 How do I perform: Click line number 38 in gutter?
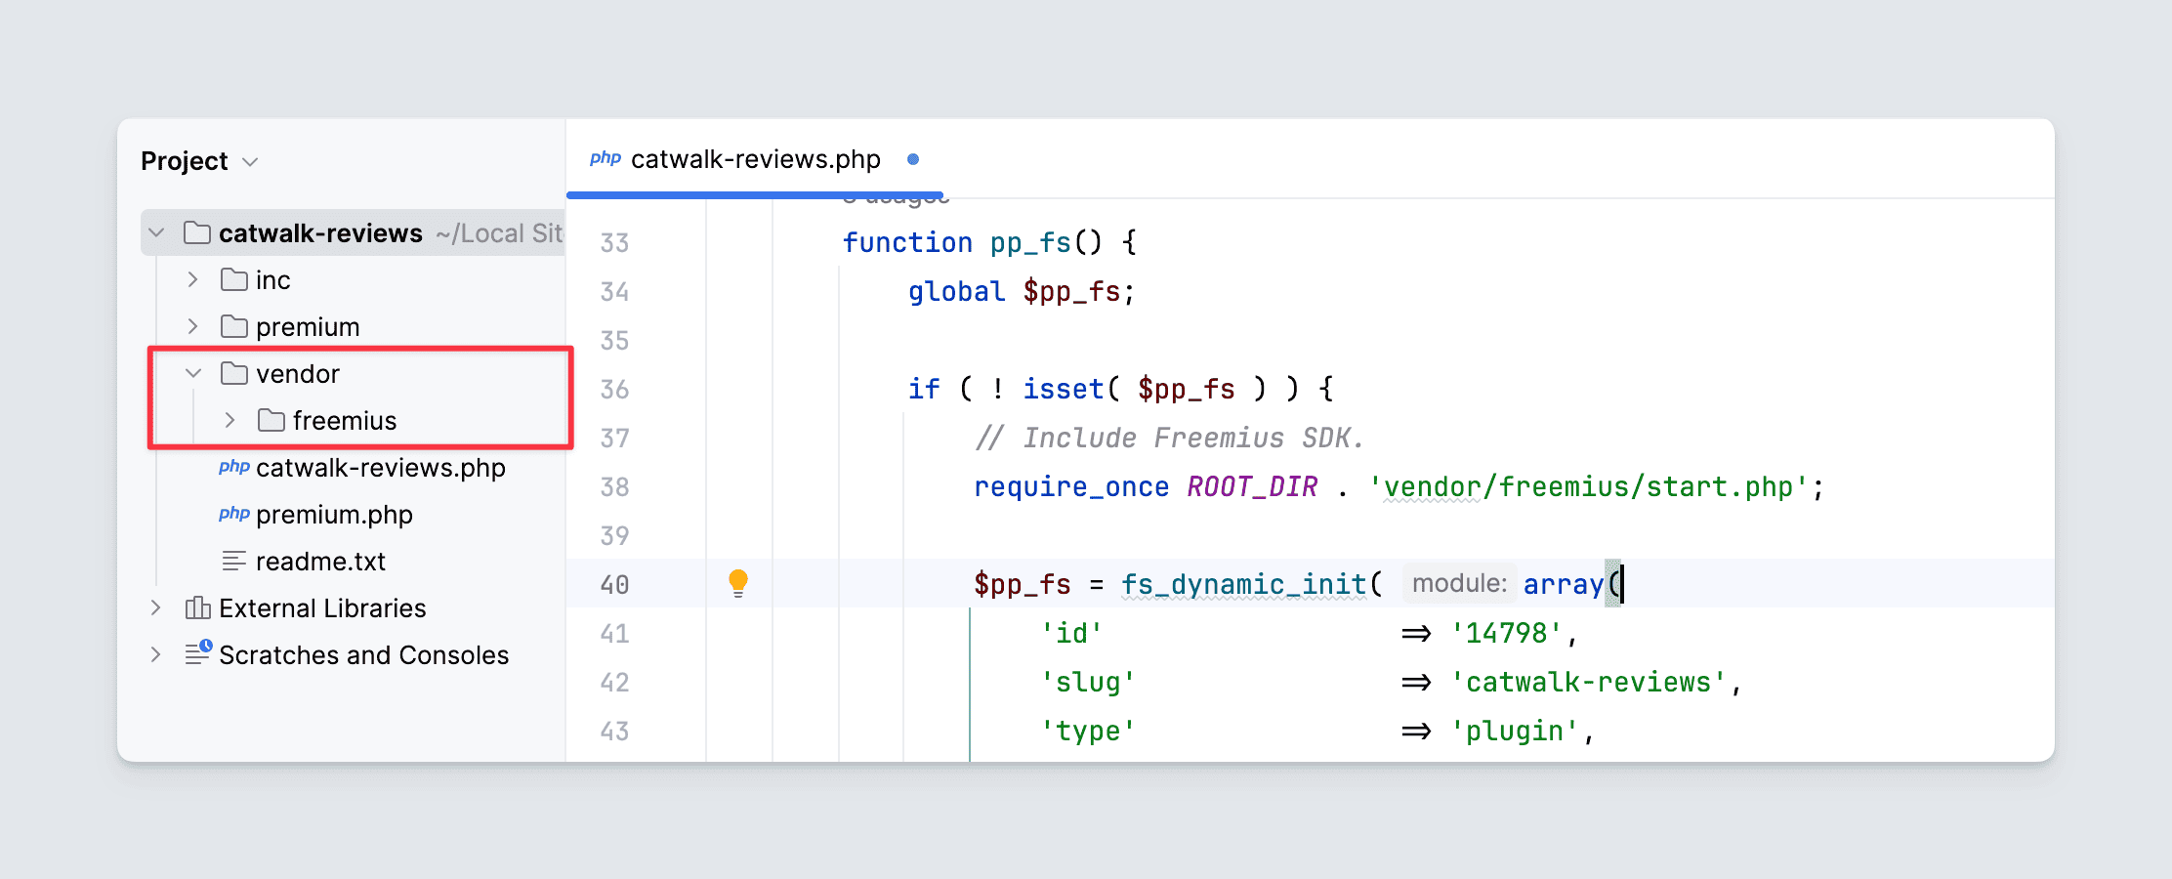point(614,486)
